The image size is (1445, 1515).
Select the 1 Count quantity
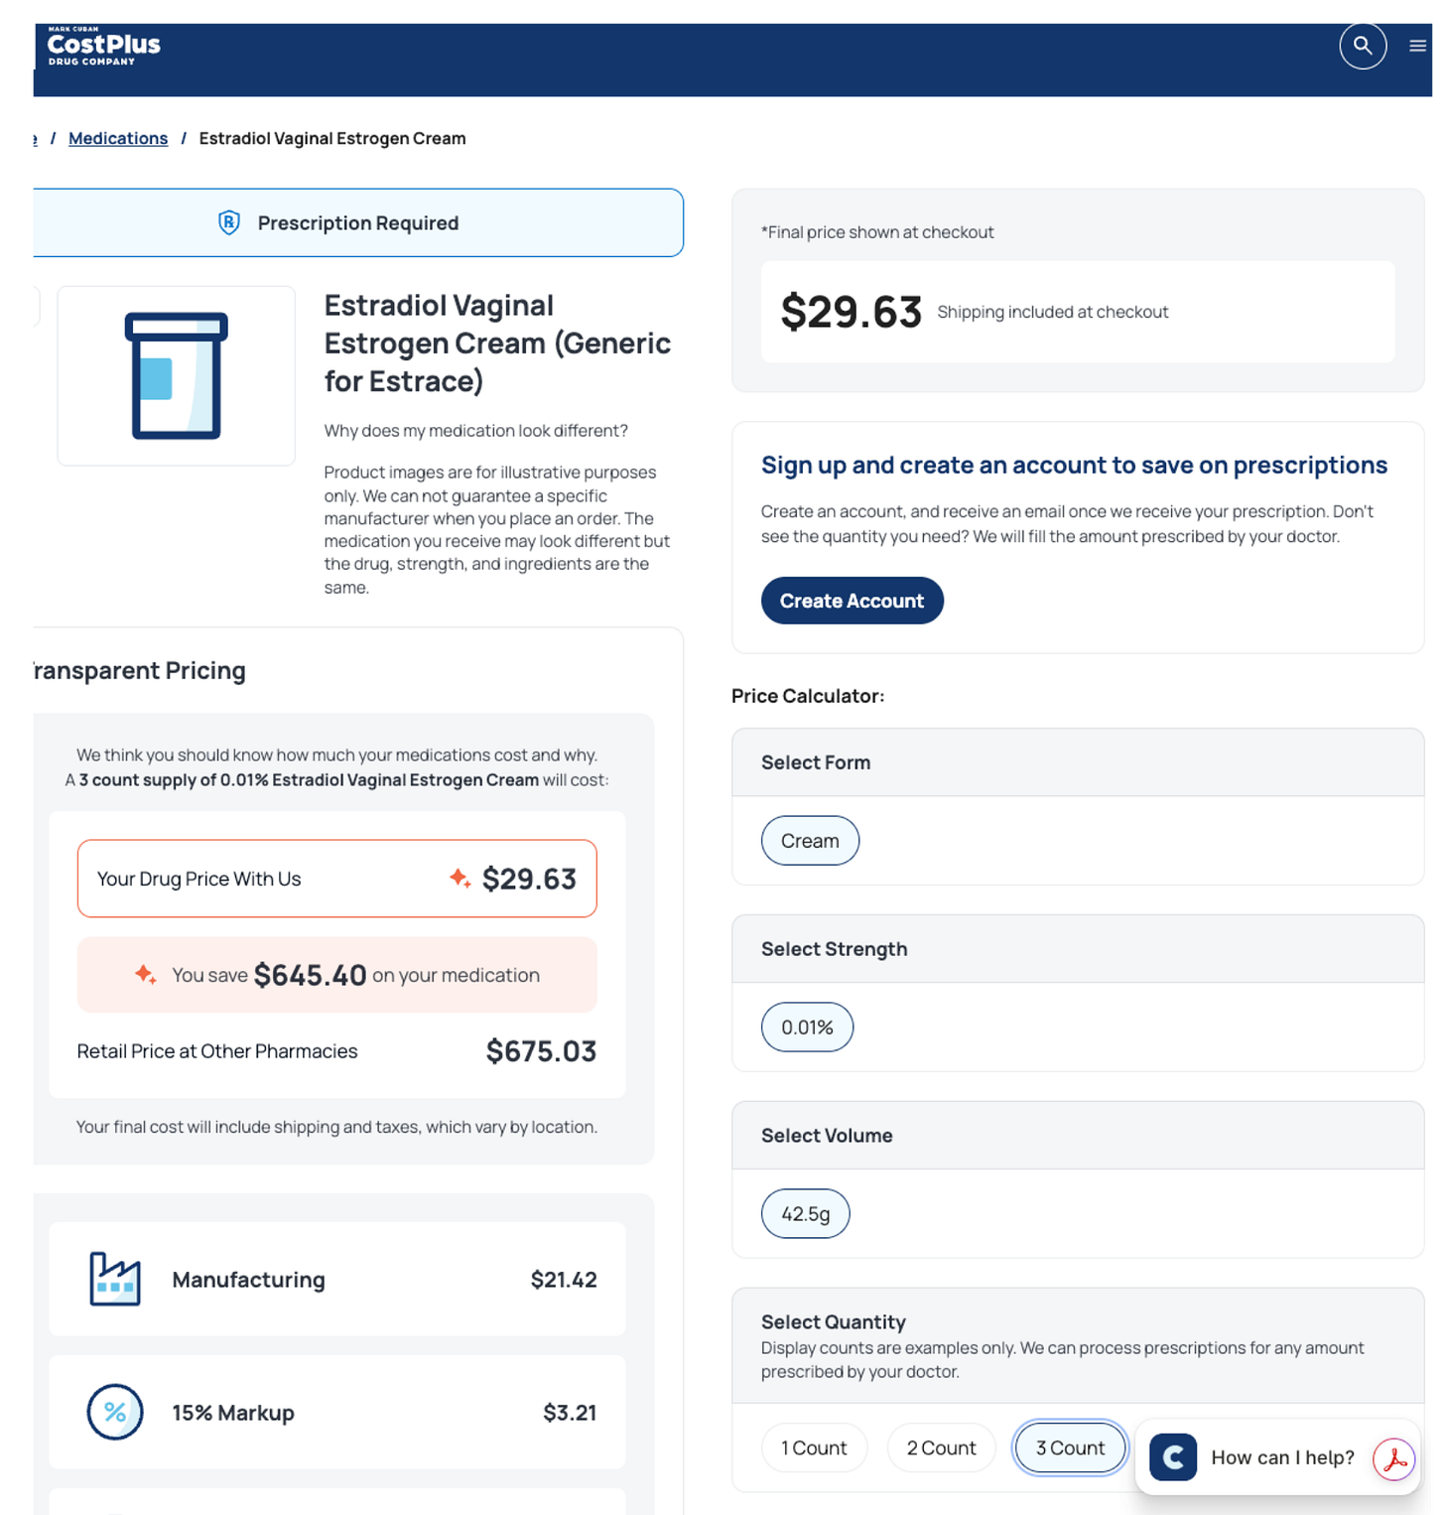(x=814, y=1448)
